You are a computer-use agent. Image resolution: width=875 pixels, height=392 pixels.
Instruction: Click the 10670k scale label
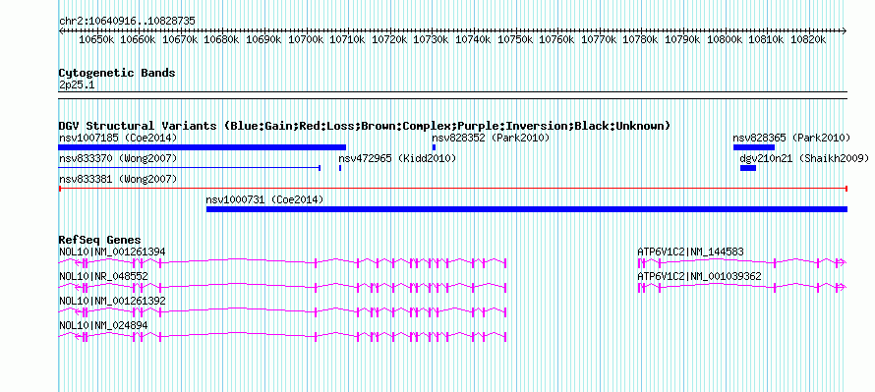coord(180,39)
